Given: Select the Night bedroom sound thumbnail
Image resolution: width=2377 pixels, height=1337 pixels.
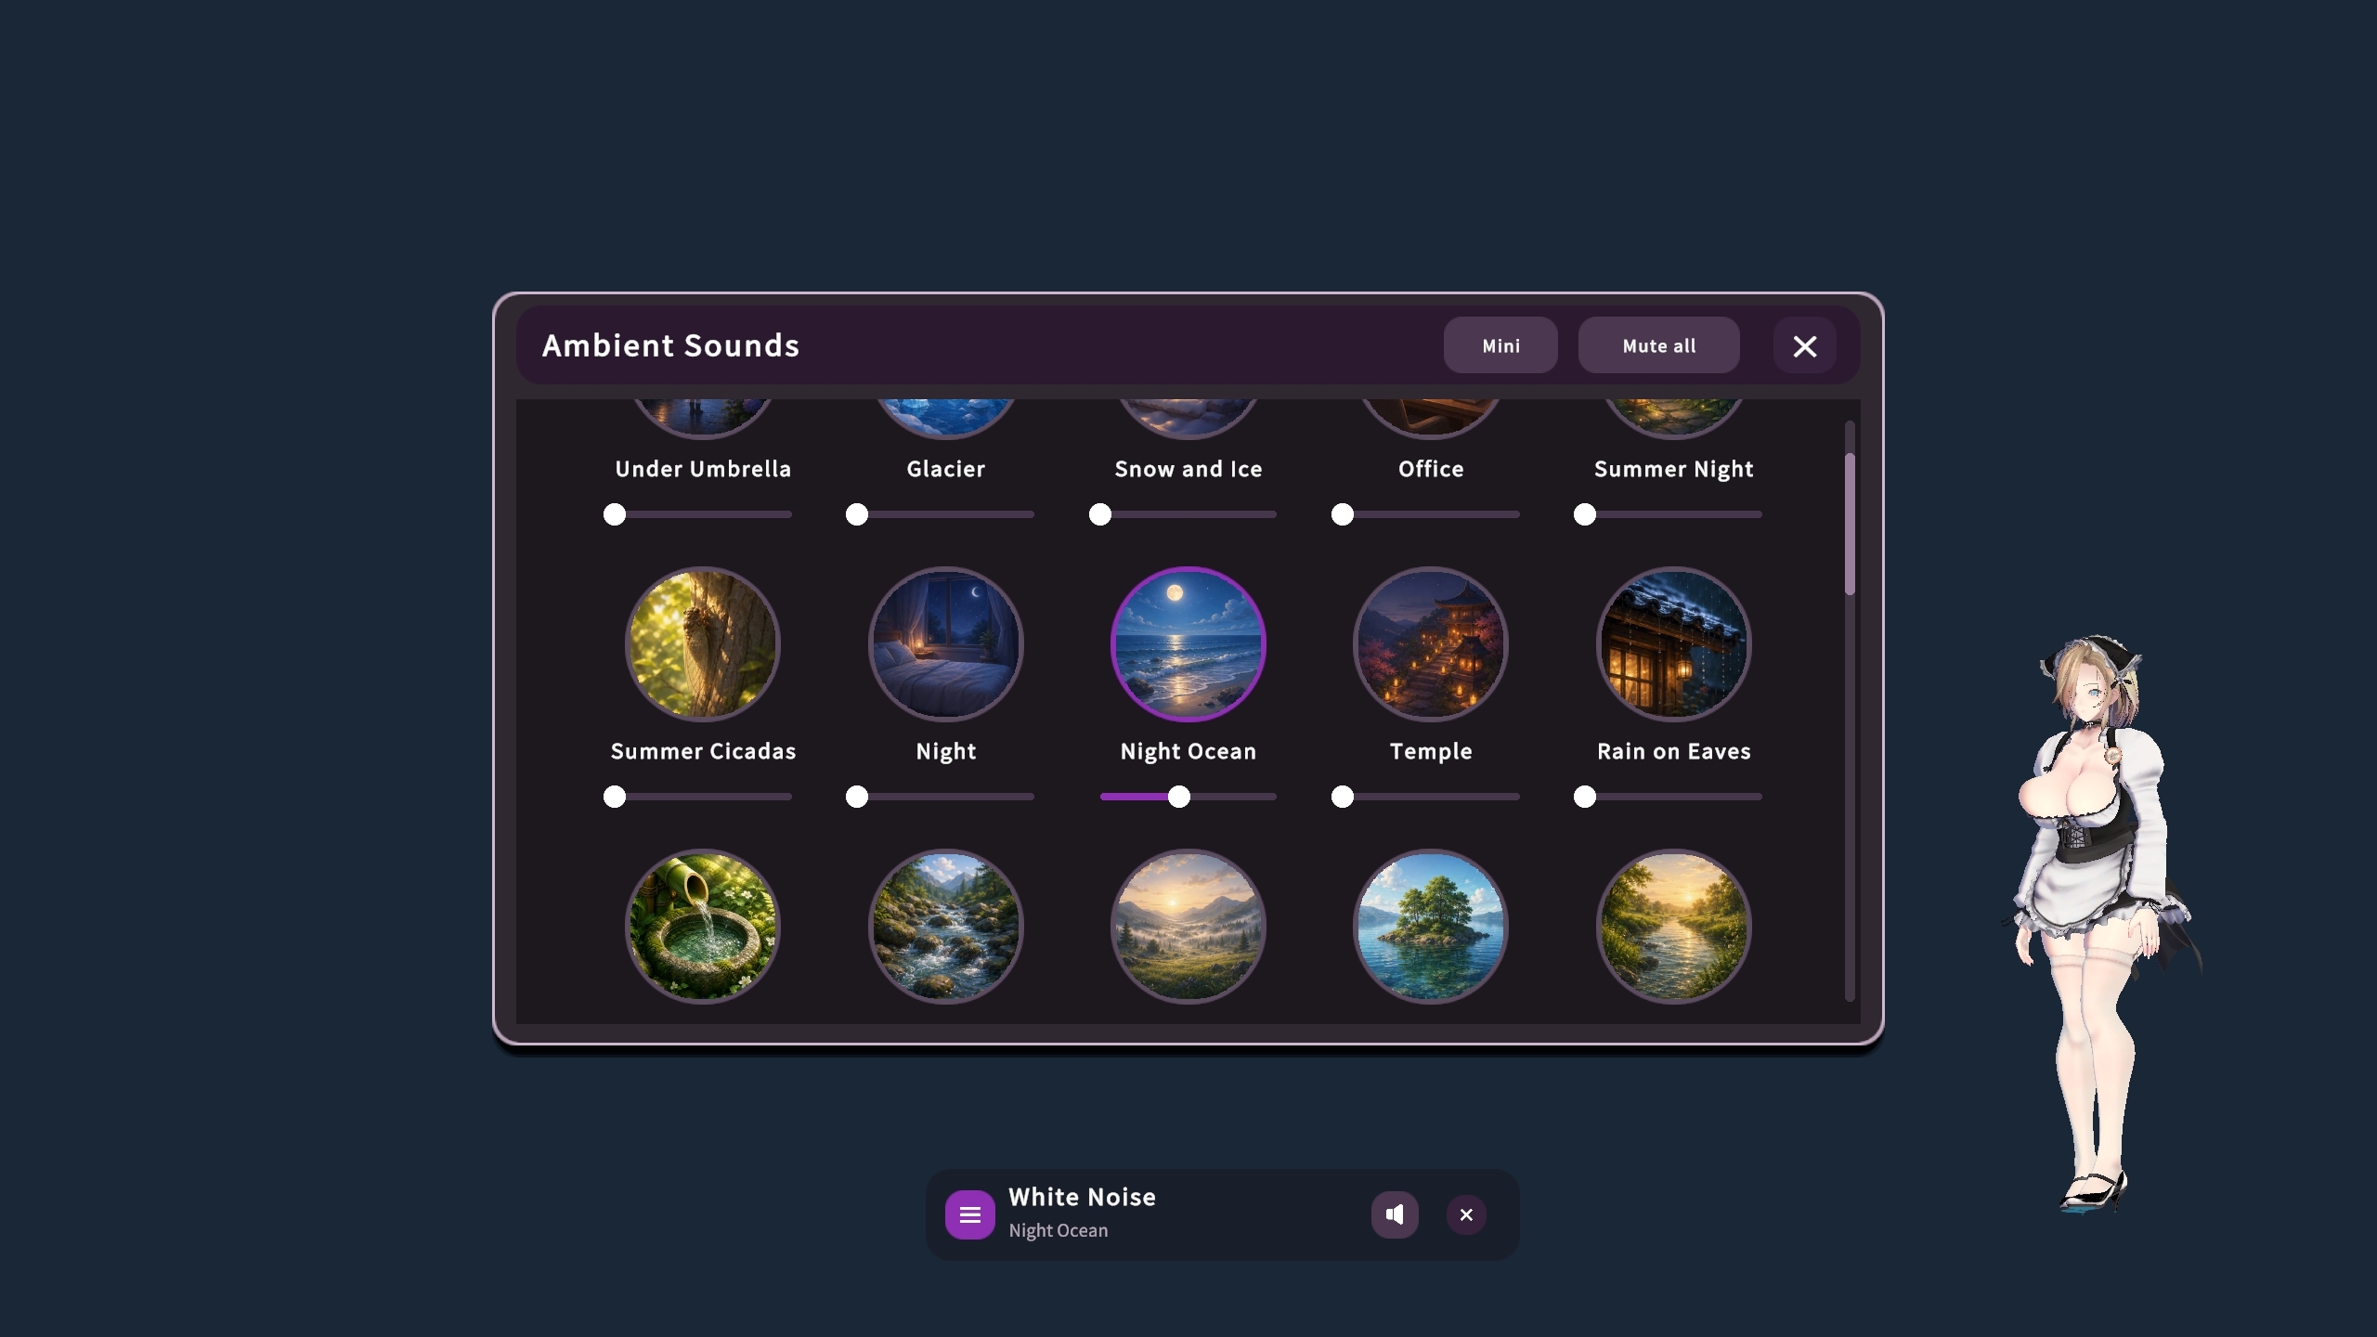Looking at the screenshot, I should click(x=945, y=643).
